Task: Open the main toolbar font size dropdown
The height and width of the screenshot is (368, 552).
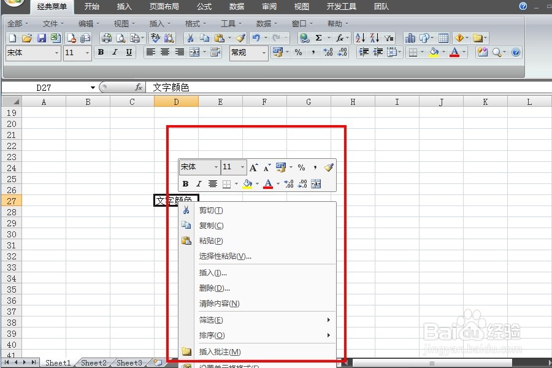Action: (x=87, y=53)
